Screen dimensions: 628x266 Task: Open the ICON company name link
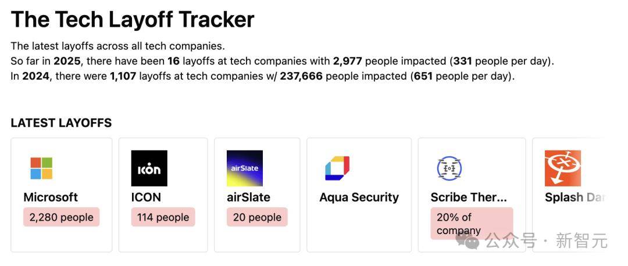(146, 197)
